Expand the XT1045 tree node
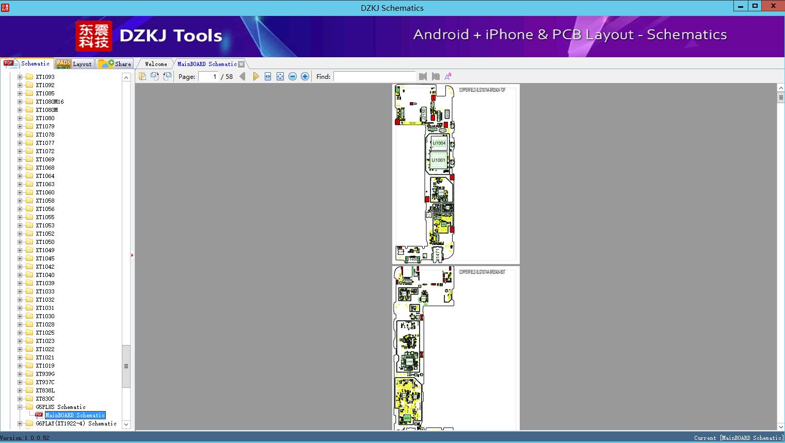 tap(20, 258)
